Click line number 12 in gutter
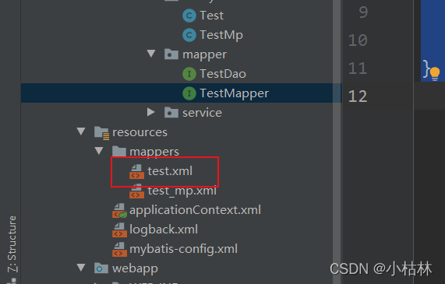445x284 pixels. (x=358, y=96)
